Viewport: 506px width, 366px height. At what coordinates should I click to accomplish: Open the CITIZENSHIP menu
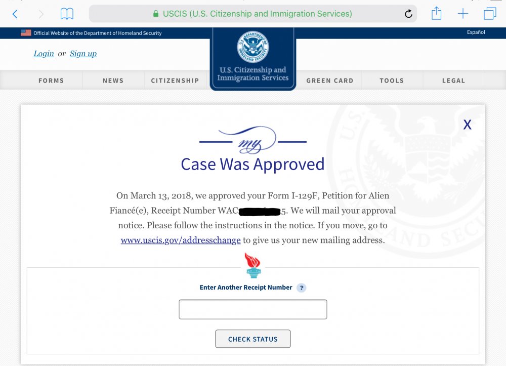pyautogui.click(x=175, y=80)
